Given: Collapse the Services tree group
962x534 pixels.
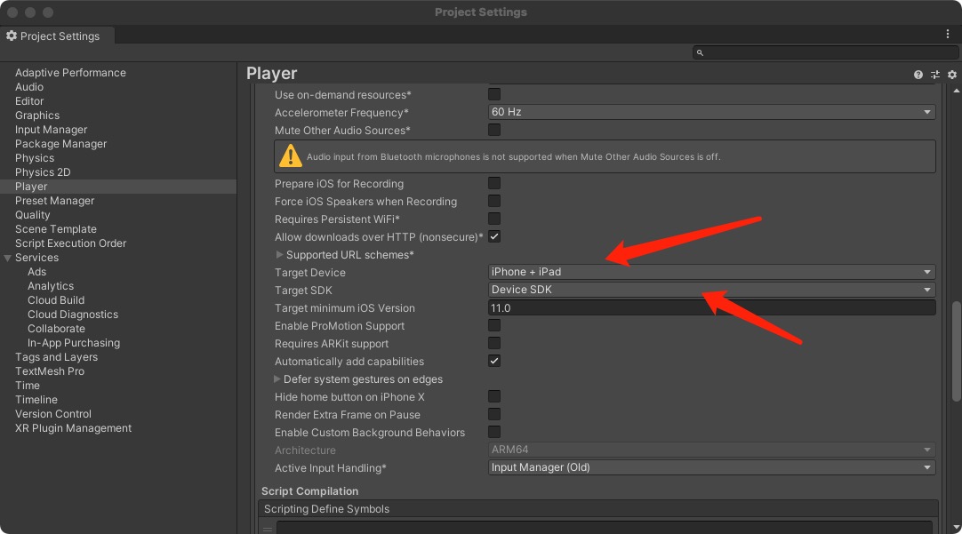Looking at the screenshot, I should coord(8,258).
